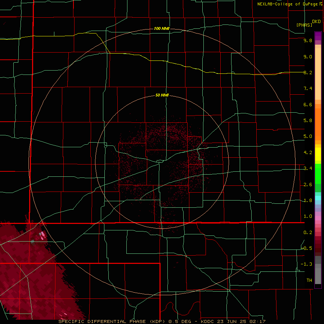Click the "0.2" value on the color scale
Screen dimensions: 324x324
coord(308,233)
